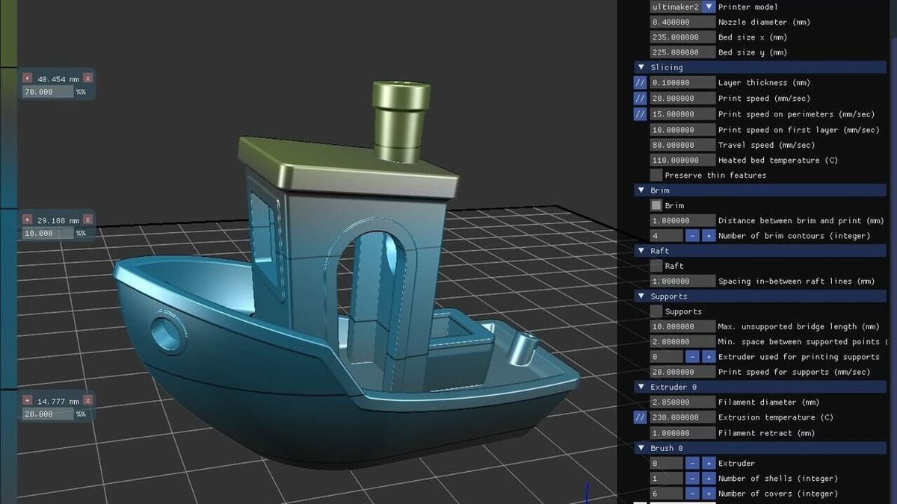The image size is (897, 504).
Task: Click the Print speed on perimeters field
Action: coord(682,114)
